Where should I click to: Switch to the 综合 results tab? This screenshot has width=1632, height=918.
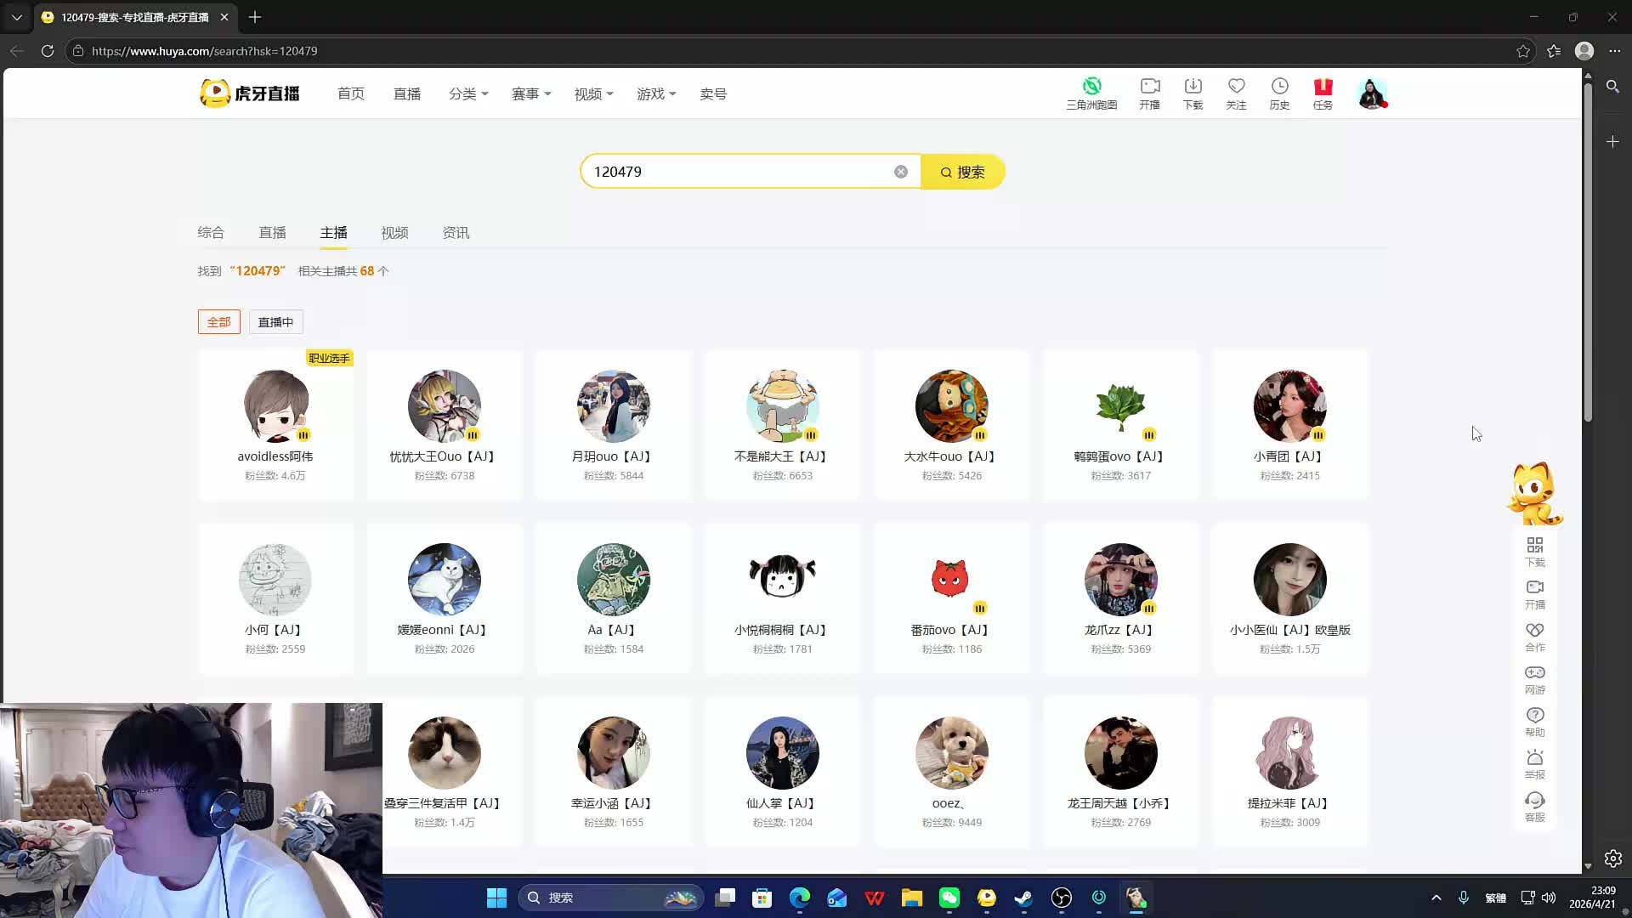pos(211,233)
